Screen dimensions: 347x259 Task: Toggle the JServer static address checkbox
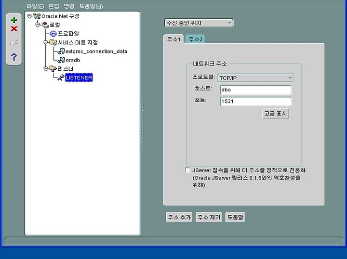(x=187, y=170)
